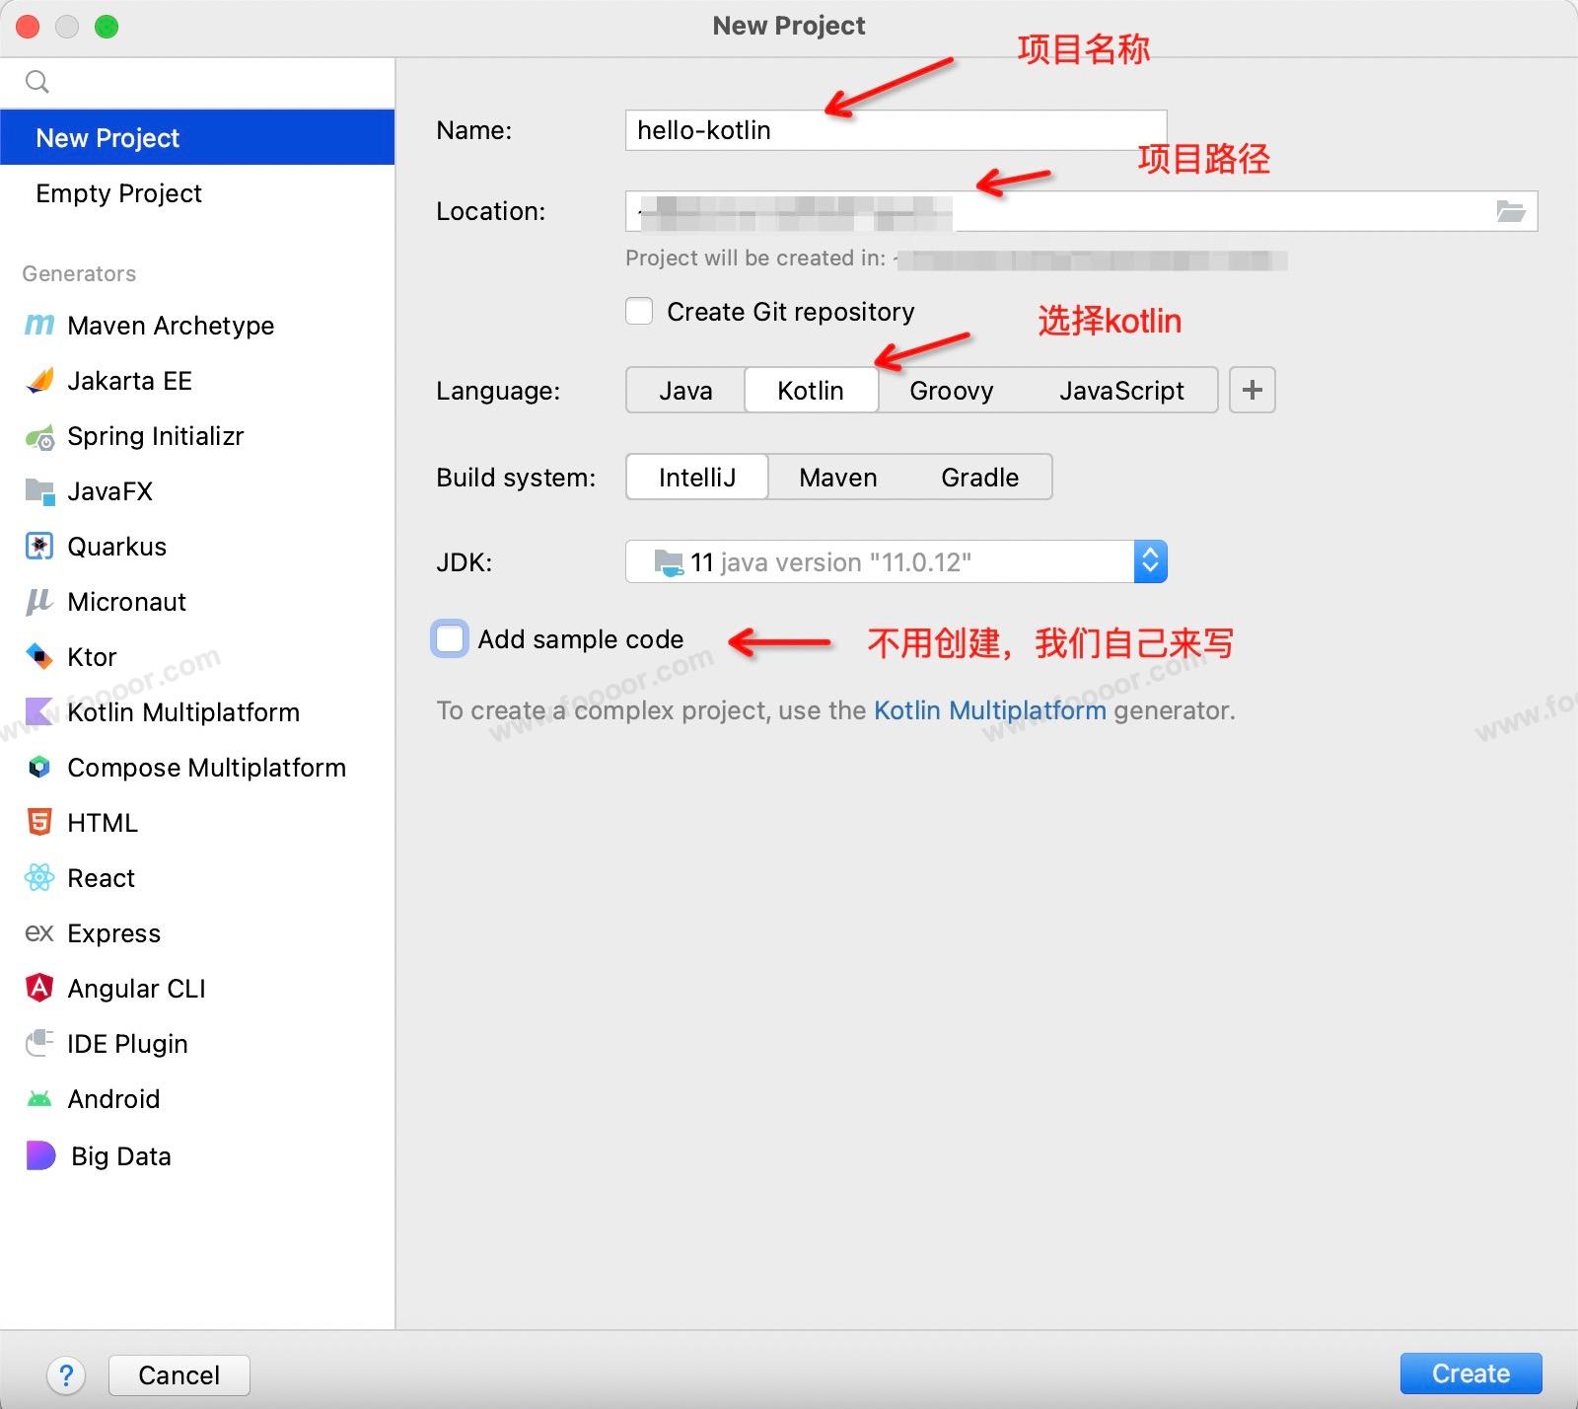Click the plus button for more languages

[1252, 391]
